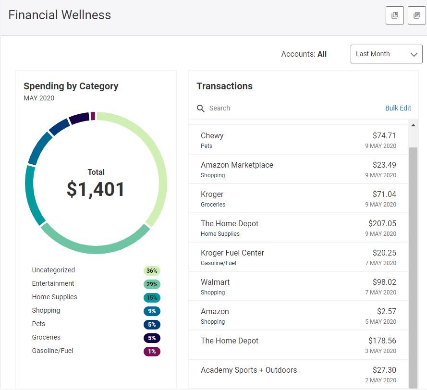Open Bulk Edit for transactions
The height and width of the screenshot is (390, 427).
398,108
